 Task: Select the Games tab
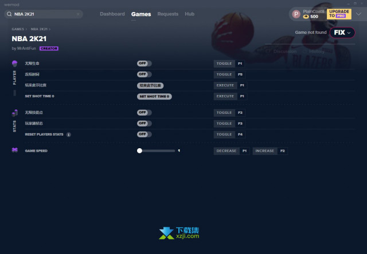[141, 14]
